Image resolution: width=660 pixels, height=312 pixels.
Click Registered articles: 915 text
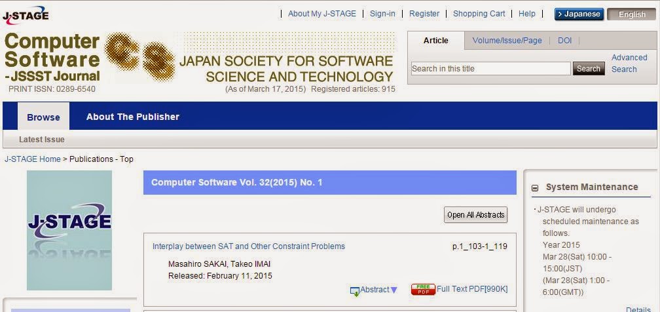[353, 89]
